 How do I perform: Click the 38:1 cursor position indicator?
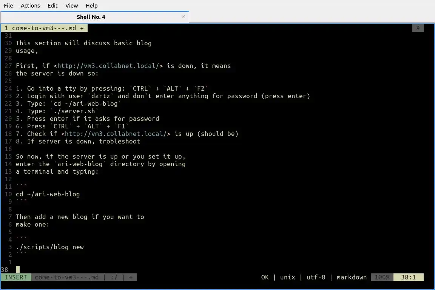(x=408, y=277)
